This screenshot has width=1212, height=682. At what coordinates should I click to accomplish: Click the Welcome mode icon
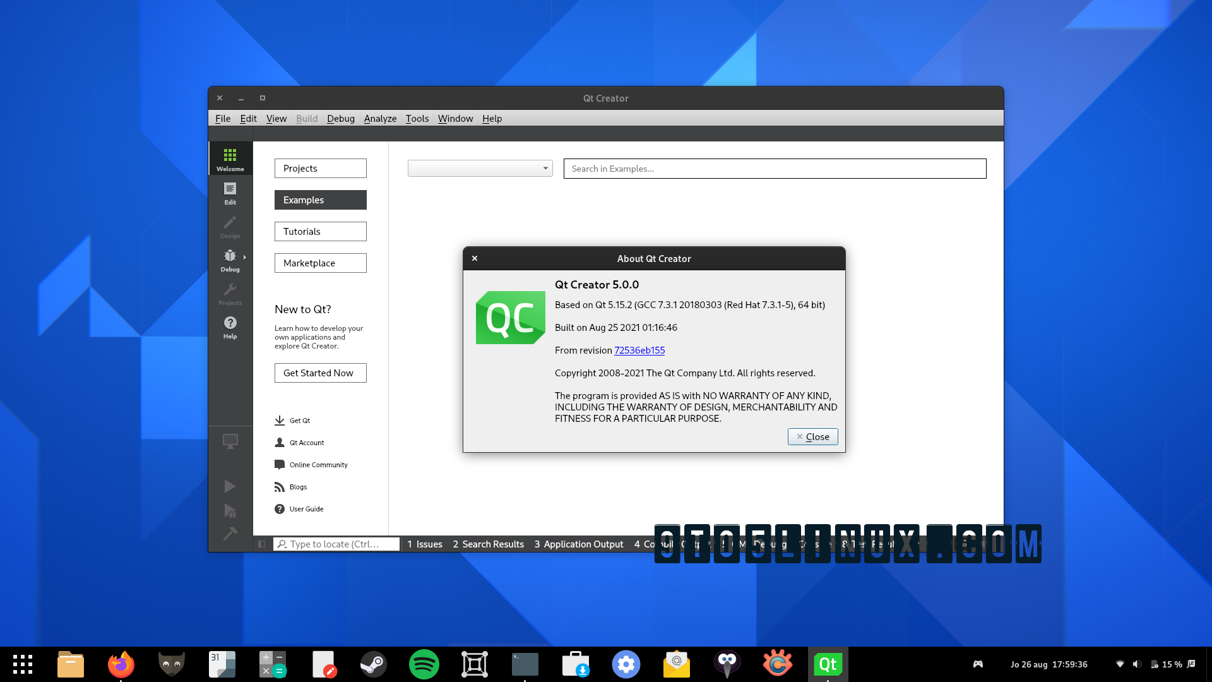point(230,158)
